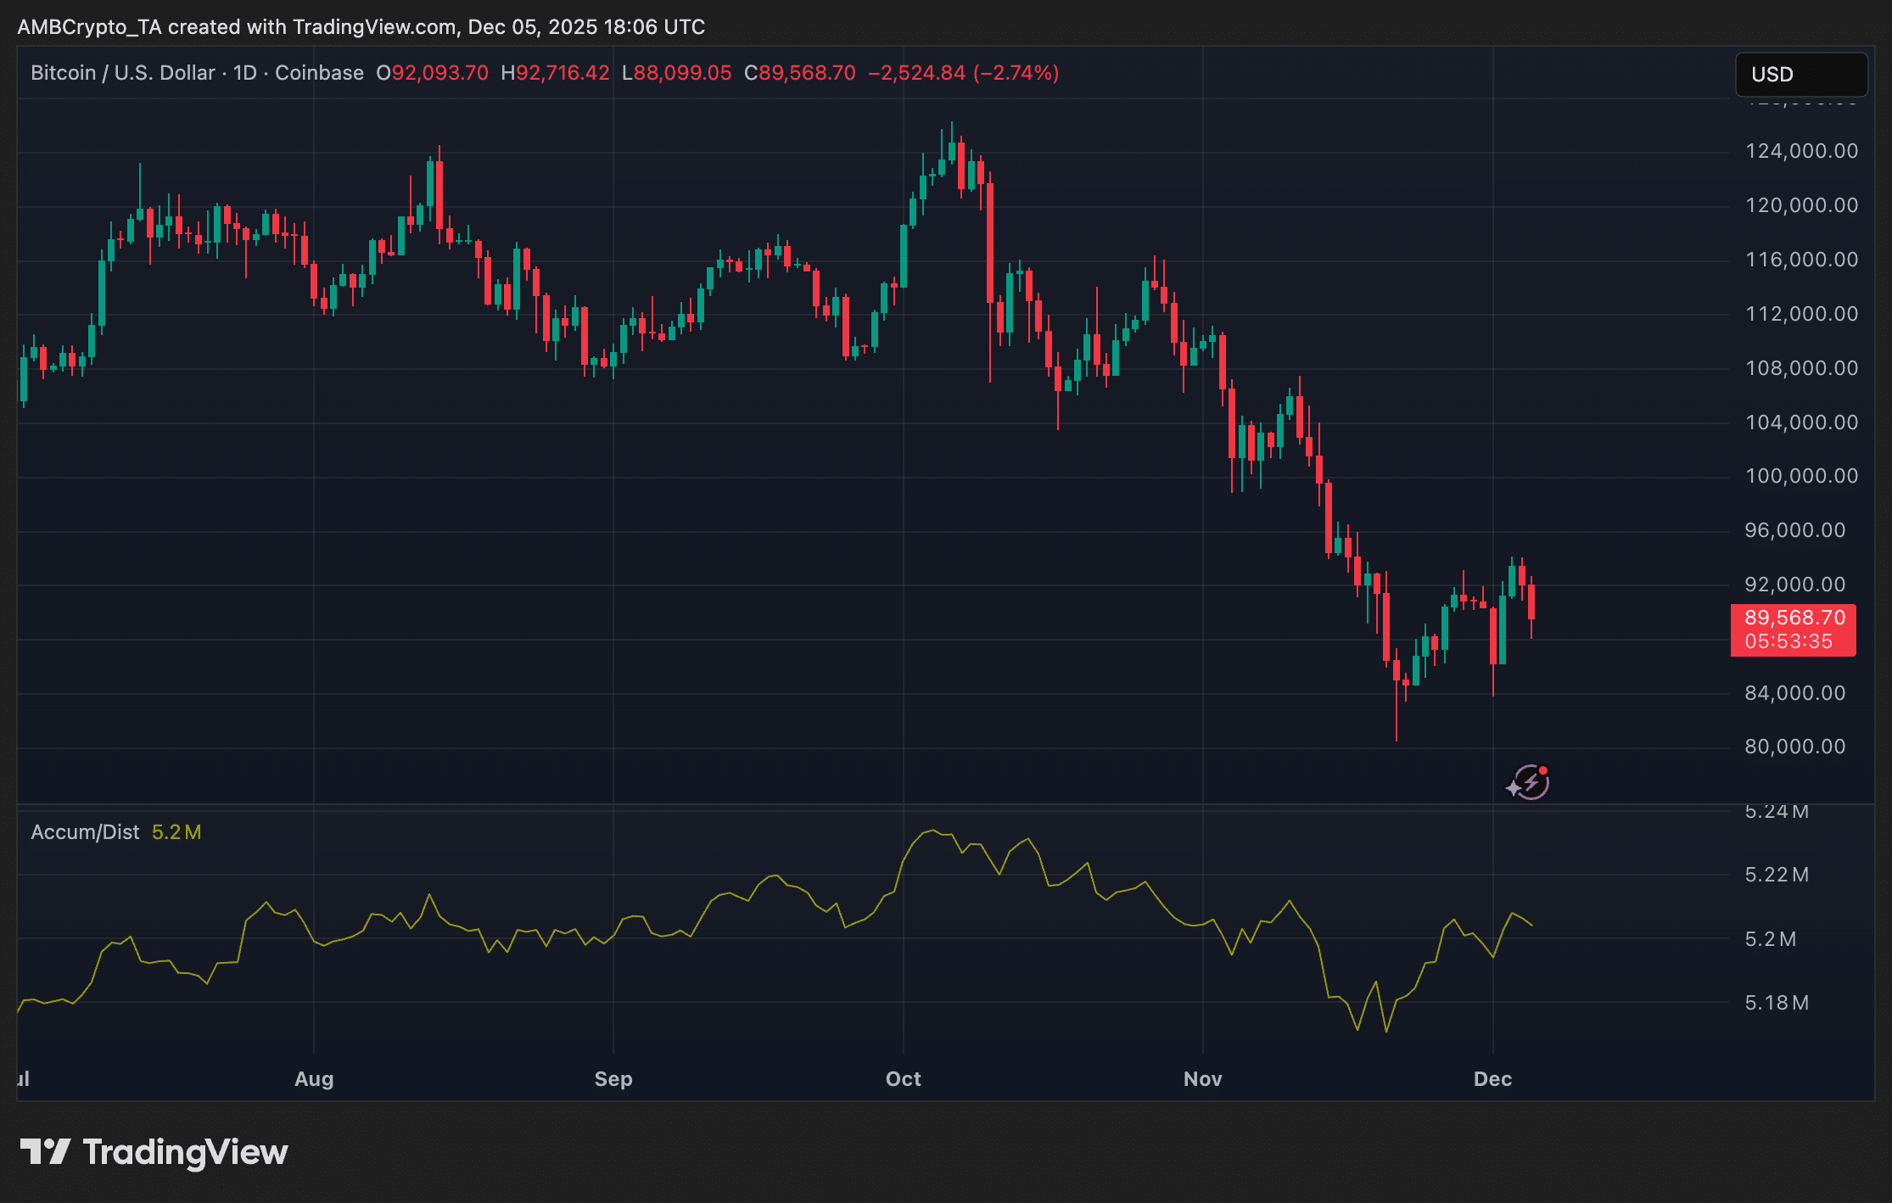Select the Oct label on the time axis
Image resolution: width=1892 pixels, height=1203 pixels.
coord(903,1079)
